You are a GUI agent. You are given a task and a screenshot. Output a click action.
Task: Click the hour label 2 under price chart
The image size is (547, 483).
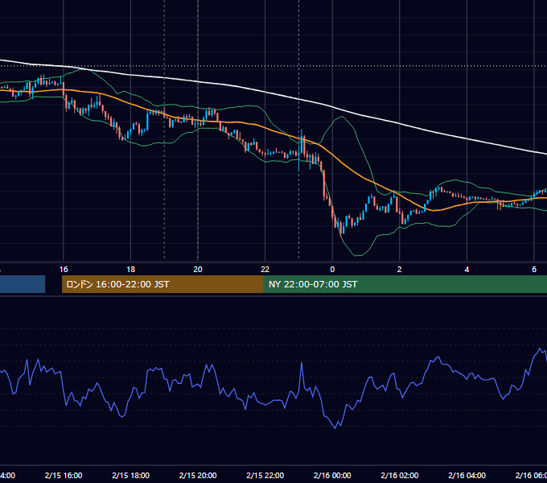[400, 270]
